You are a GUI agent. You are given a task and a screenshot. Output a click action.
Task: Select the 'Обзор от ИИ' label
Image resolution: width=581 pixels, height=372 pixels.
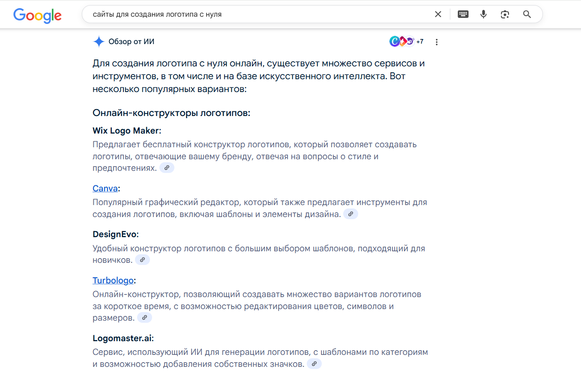132,42
